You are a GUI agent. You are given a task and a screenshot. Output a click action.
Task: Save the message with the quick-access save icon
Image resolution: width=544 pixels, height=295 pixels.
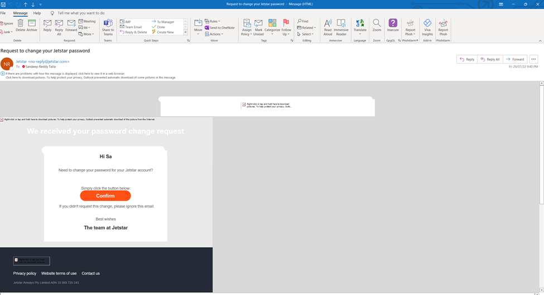[x=3, y=4]
